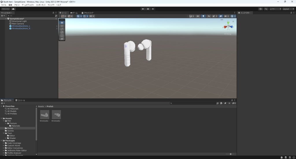
Task: Toggle scene audio button
Action: (x=209, y=16)
